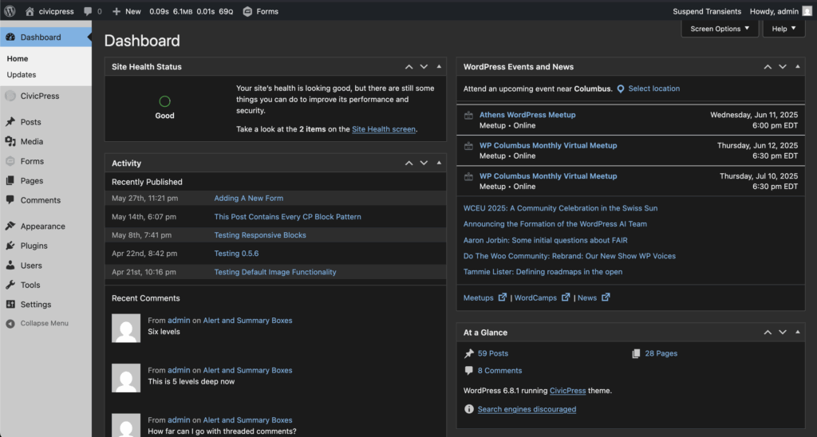Viewport: 817px width, 437px height.
Task: Open Athens WordPress Meetup event link
Action: click(x=527, y=115)
